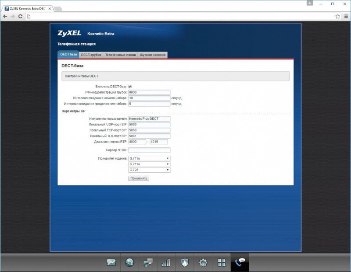Expand the G.711u codec dropdown
The width and height of the screenshot is (351, 272).
(x=149, y=158)
